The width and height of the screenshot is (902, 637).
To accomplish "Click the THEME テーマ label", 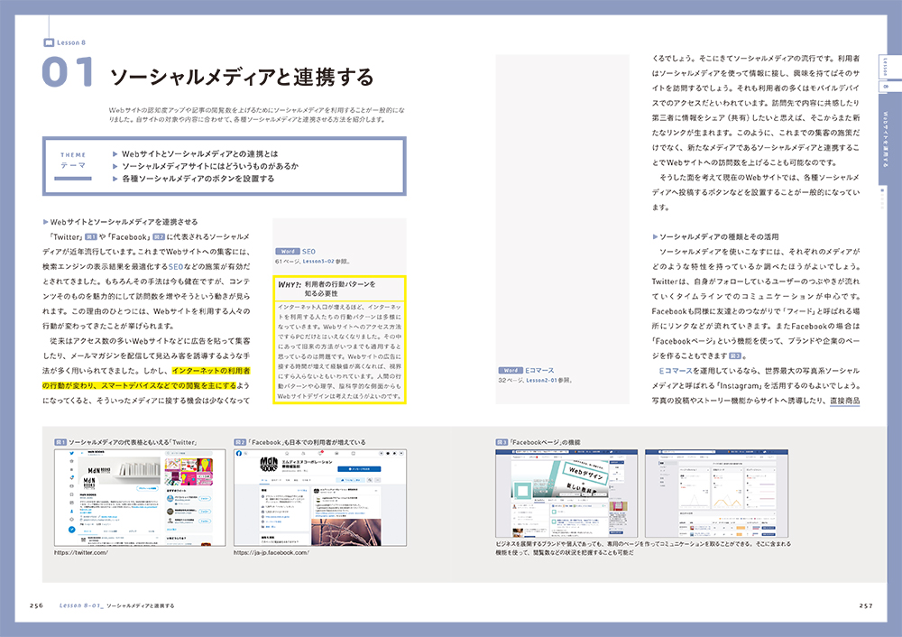I will point(73,161).
